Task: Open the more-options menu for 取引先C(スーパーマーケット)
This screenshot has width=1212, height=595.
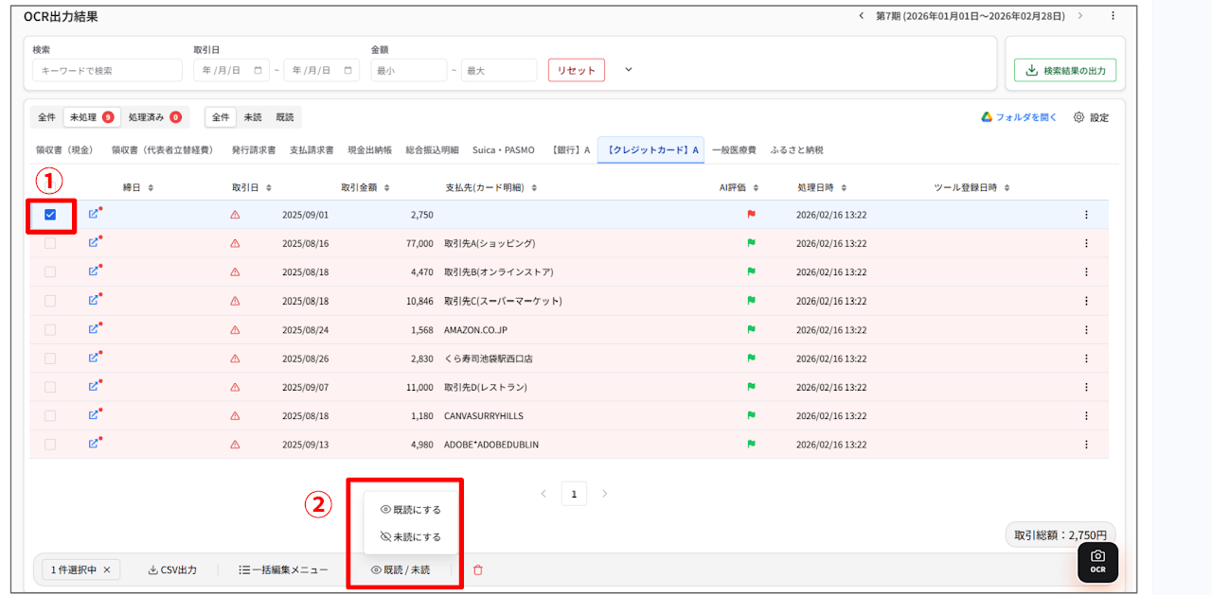Action: click(x=1086, y=301)
